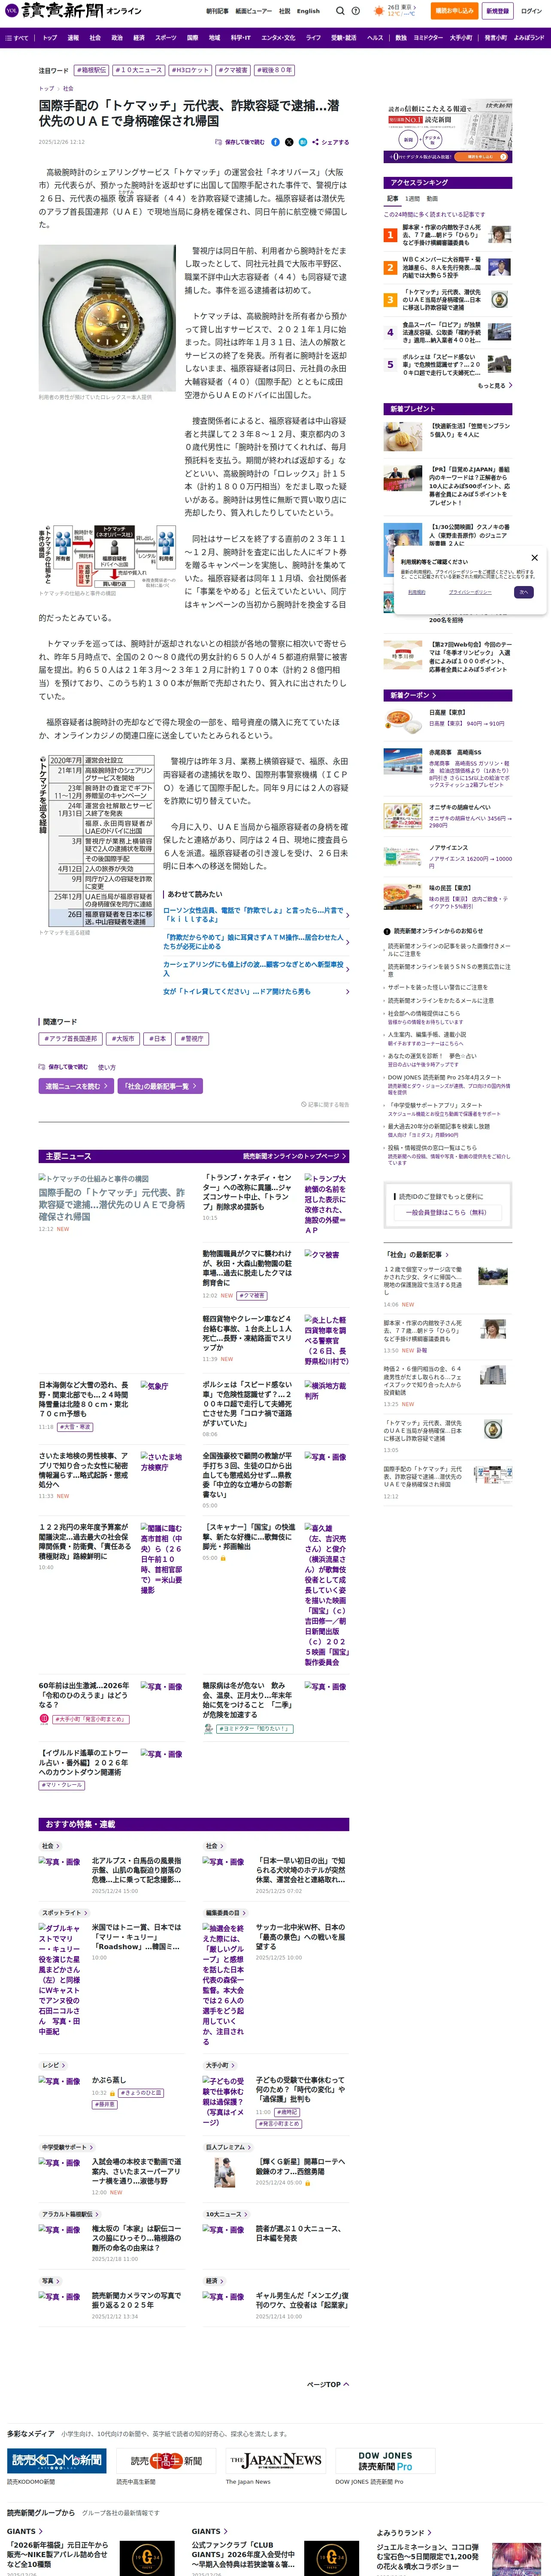Image resolution: width=551 pixels, height=2576 pixels.
Task: Open the スポーツ navigation menu item
Action: pyautogui.click(x=165, y=38)
